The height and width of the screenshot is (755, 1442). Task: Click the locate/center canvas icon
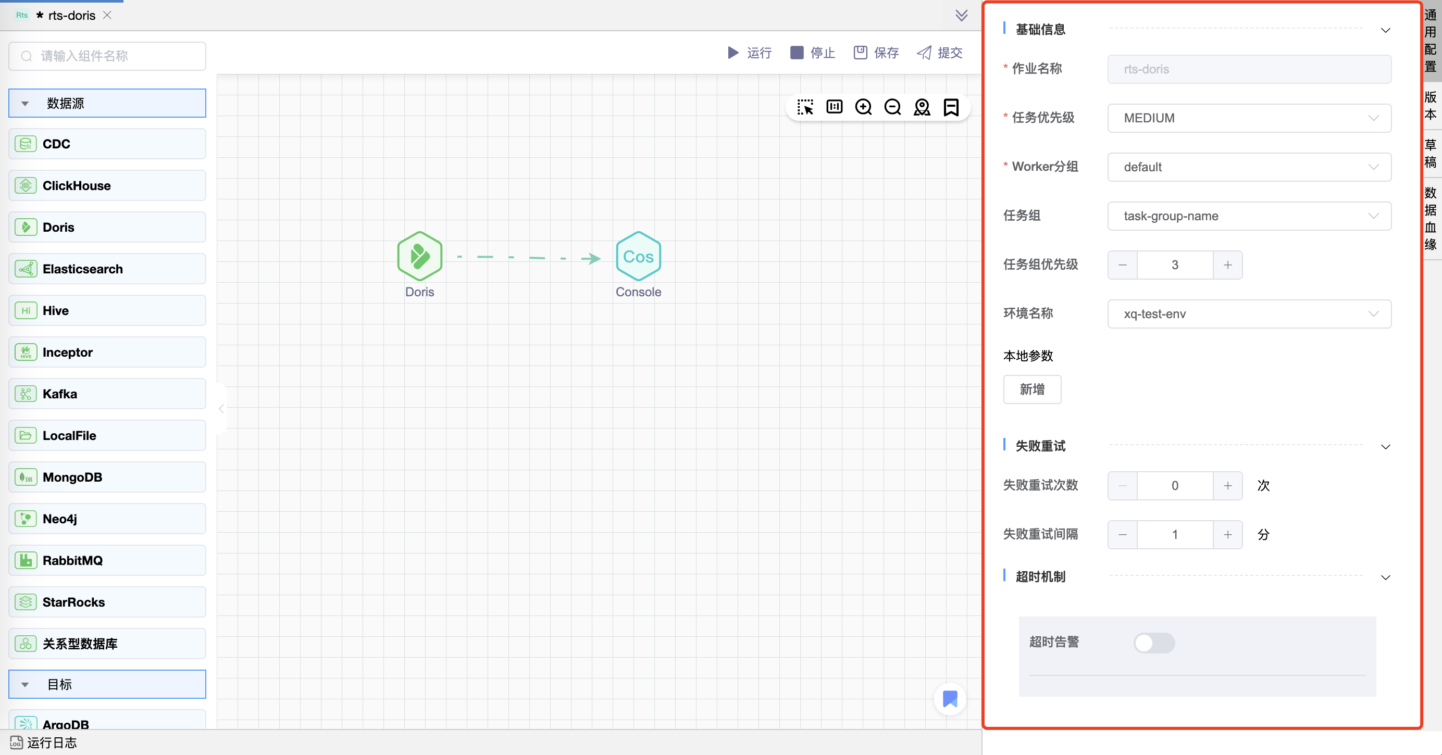pyautogui.click(x=922, y=107)
